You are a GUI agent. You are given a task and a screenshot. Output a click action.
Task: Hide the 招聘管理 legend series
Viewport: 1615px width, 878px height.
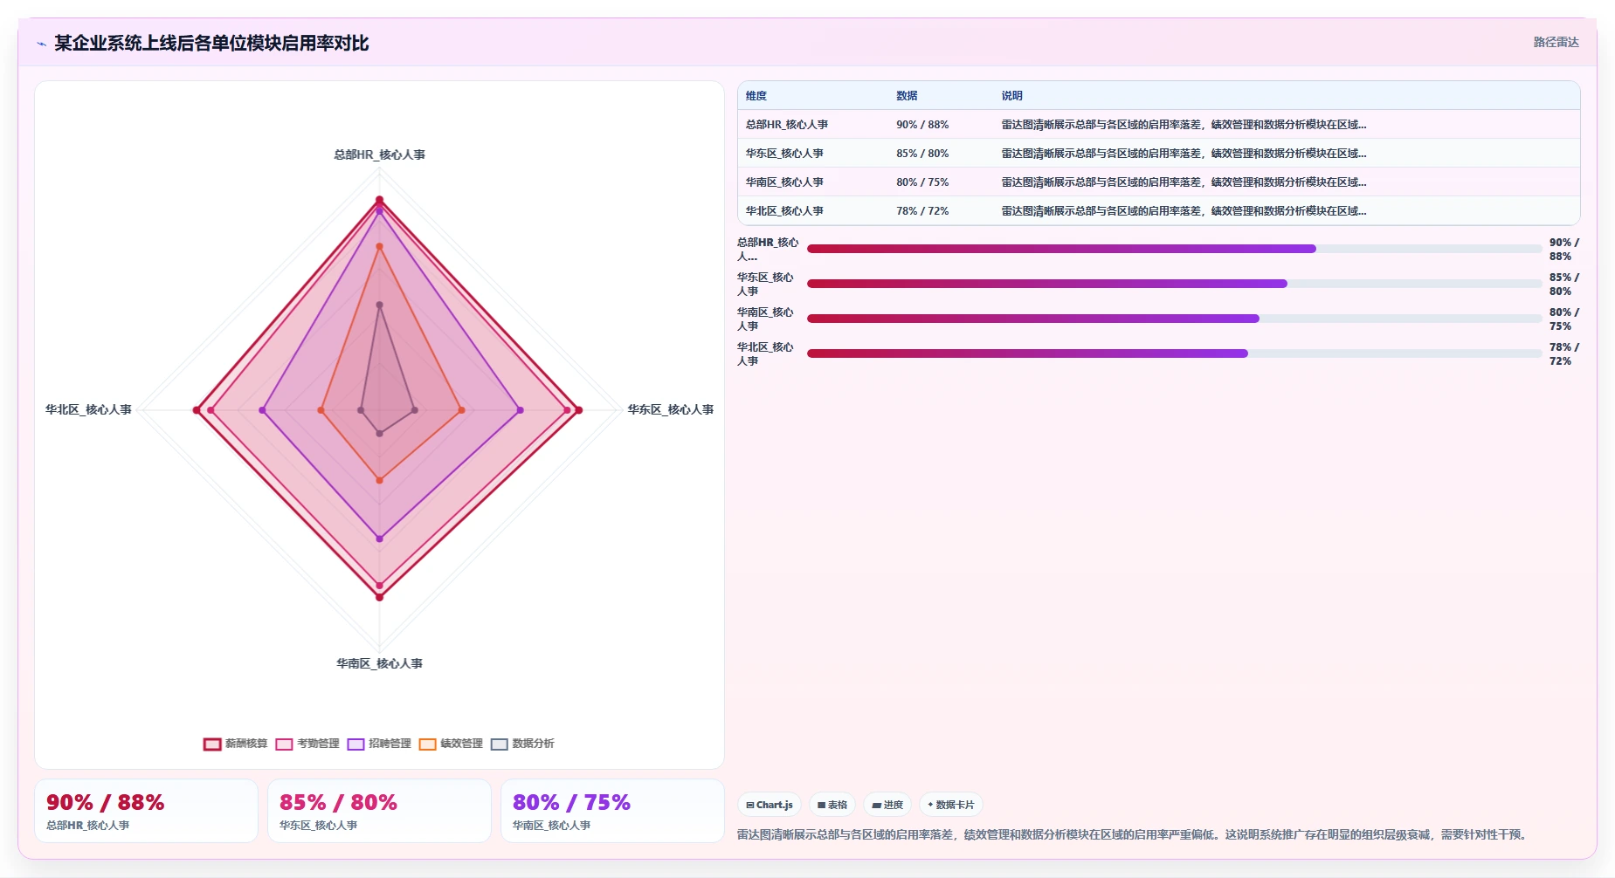click(379, 744)
